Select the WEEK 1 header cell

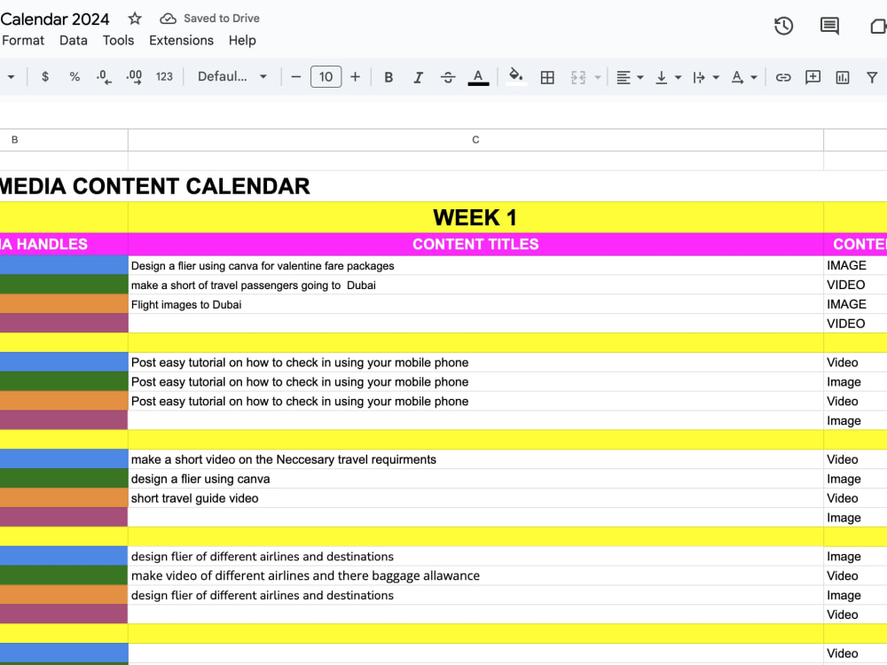pyautogui.click(x=475, y=217)
